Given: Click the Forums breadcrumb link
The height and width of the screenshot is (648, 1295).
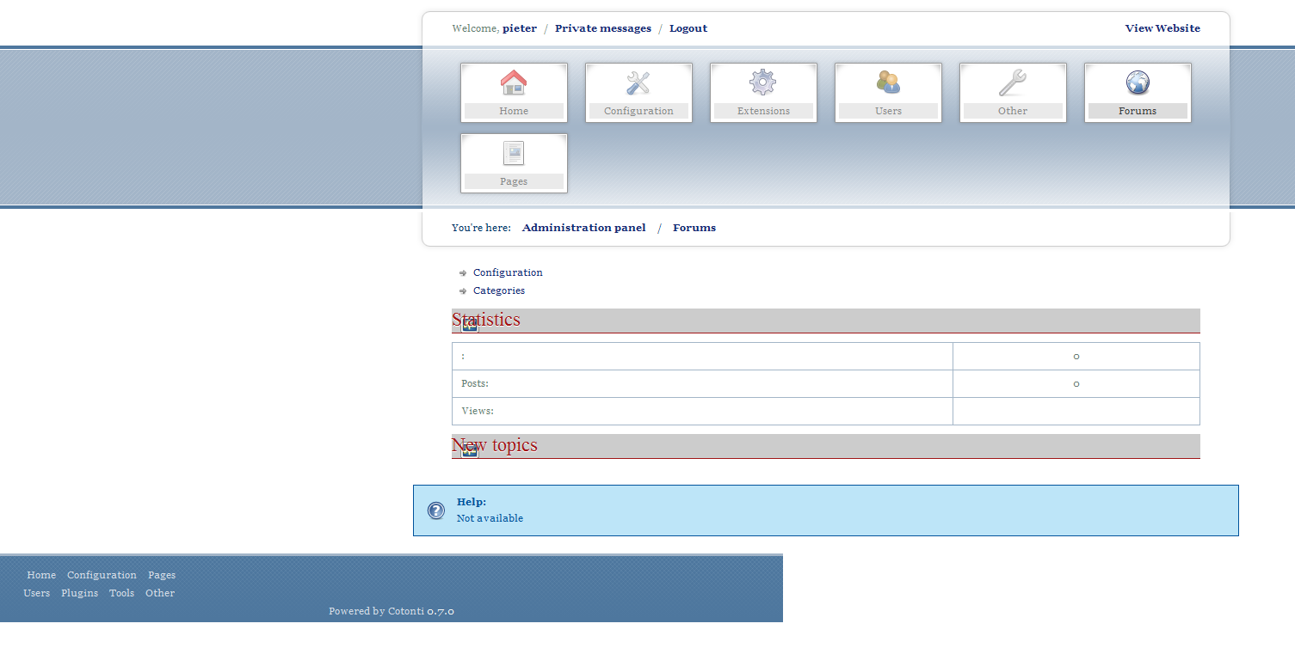Looking at the screenshot, I should pos(694,228).
